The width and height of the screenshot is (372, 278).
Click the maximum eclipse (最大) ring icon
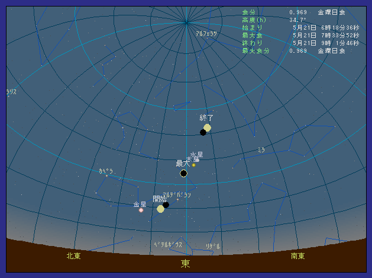click(x=183, y=173)
